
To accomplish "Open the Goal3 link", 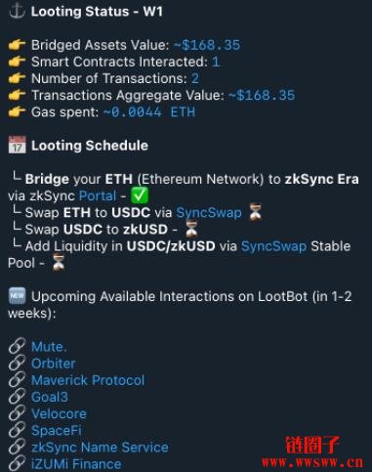I will 50,397.
